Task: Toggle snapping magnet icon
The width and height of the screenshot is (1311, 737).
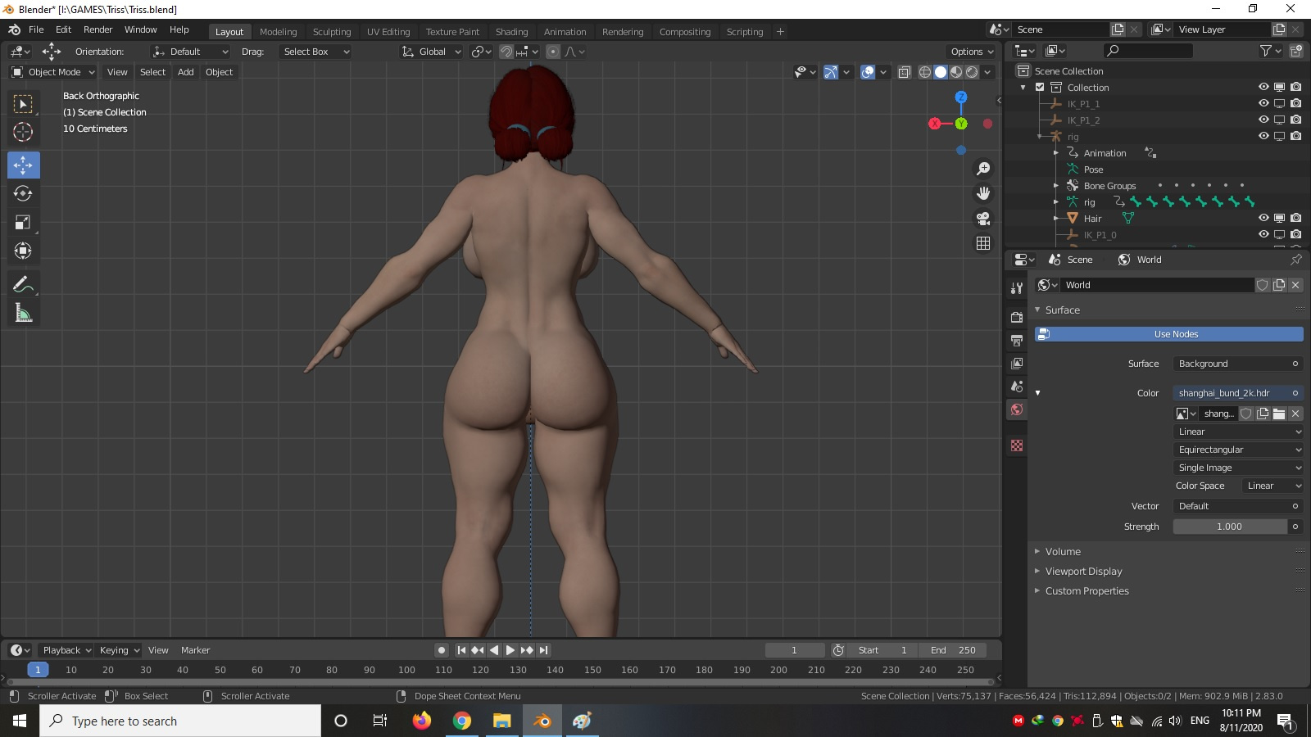Action: pyautogui.click(x=506, y=52)
